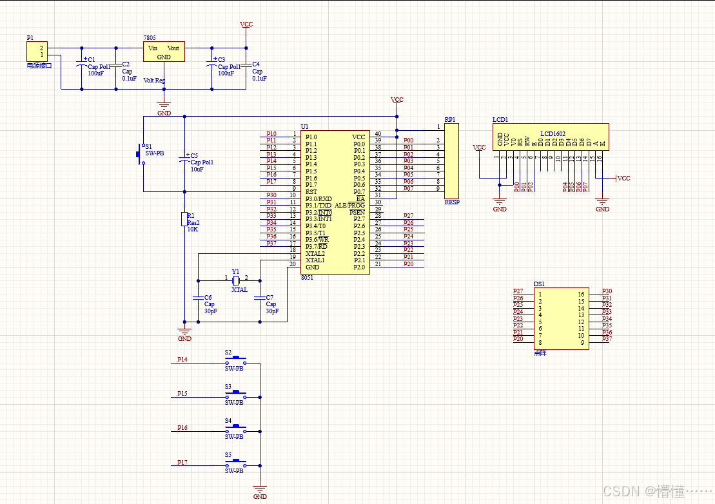The width and height of the screenshot is (715, 504).
Task: Click the GND symbol below switch S5
Action: pyautogui.click(x=260, y=492)
